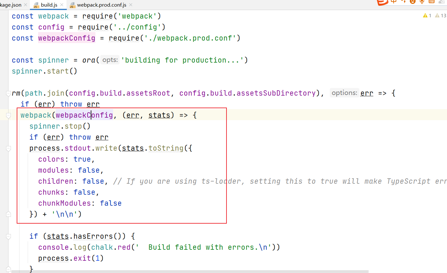Click the console.log call
The width and height of the screenshot is (447, 273).
[x=62, y=247]
